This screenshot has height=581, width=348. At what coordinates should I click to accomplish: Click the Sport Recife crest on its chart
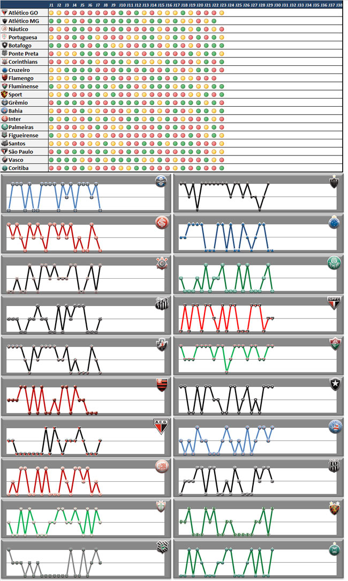[334, 507]
